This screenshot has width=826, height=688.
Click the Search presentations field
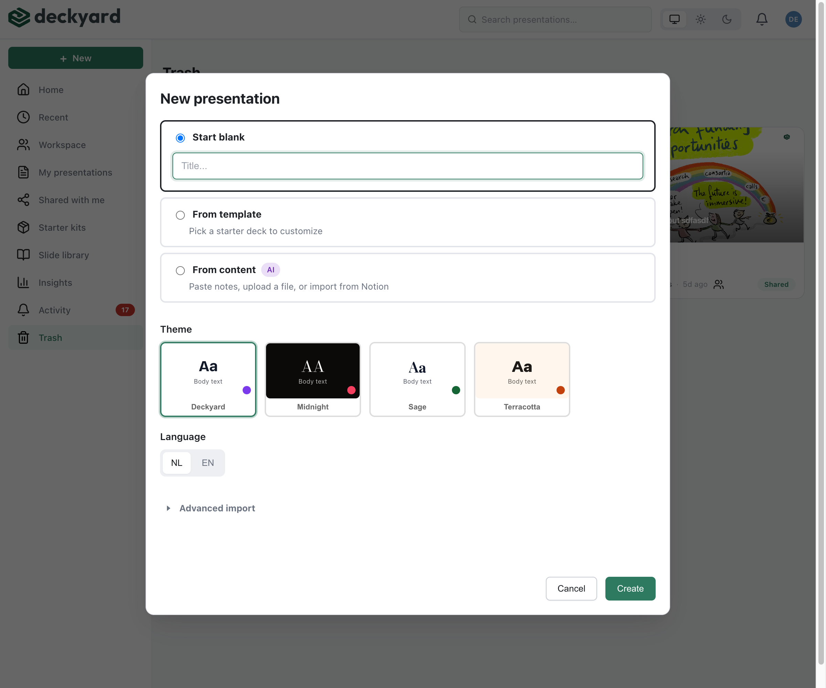(x=555, y=19)
